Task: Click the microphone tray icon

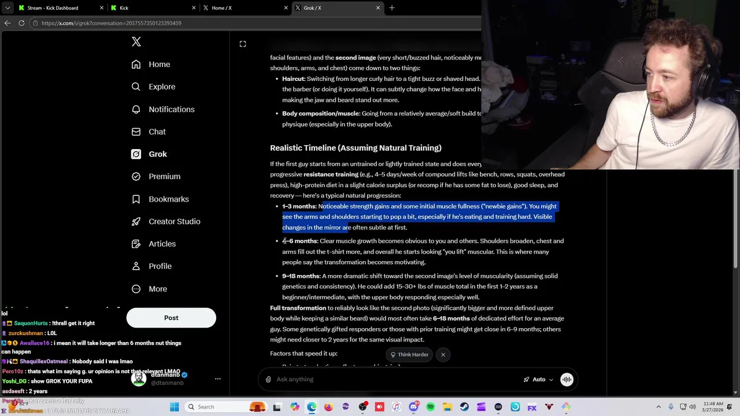Action: pos(671,407)
